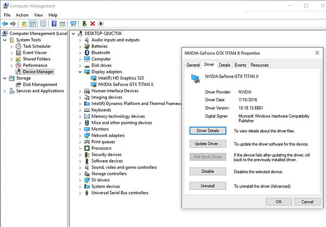Screen dimensions: 326x227
Task: Expand the System devices category
Action: pyautogui.click(x=80, y=187)
